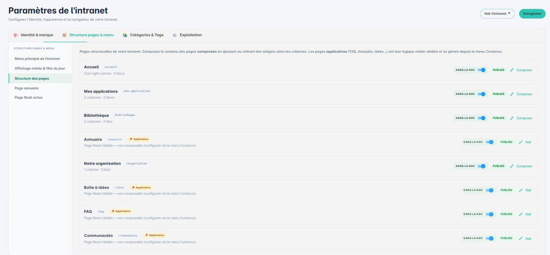
Task: Click the /communautes slug text
Action: (x=128, y=236)
